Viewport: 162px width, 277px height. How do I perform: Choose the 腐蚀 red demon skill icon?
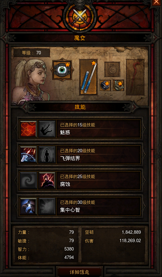click(x=47, y=180)
